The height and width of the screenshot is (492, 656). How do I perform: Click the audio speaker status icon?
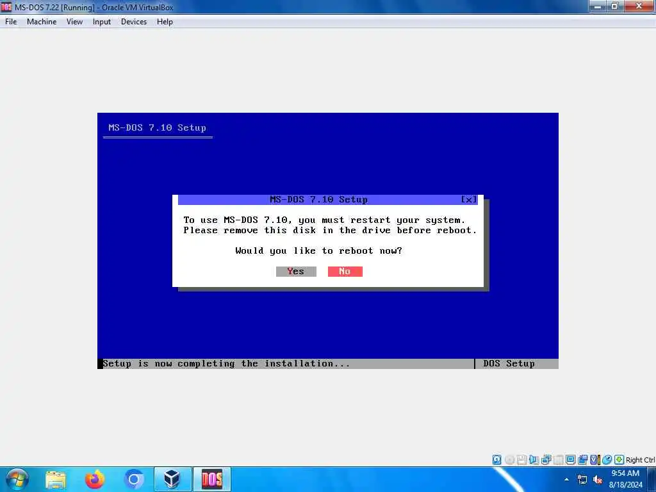tap(534, 460)
